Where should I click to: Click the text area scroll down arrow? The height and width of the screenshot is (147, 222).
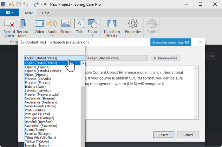196,117
